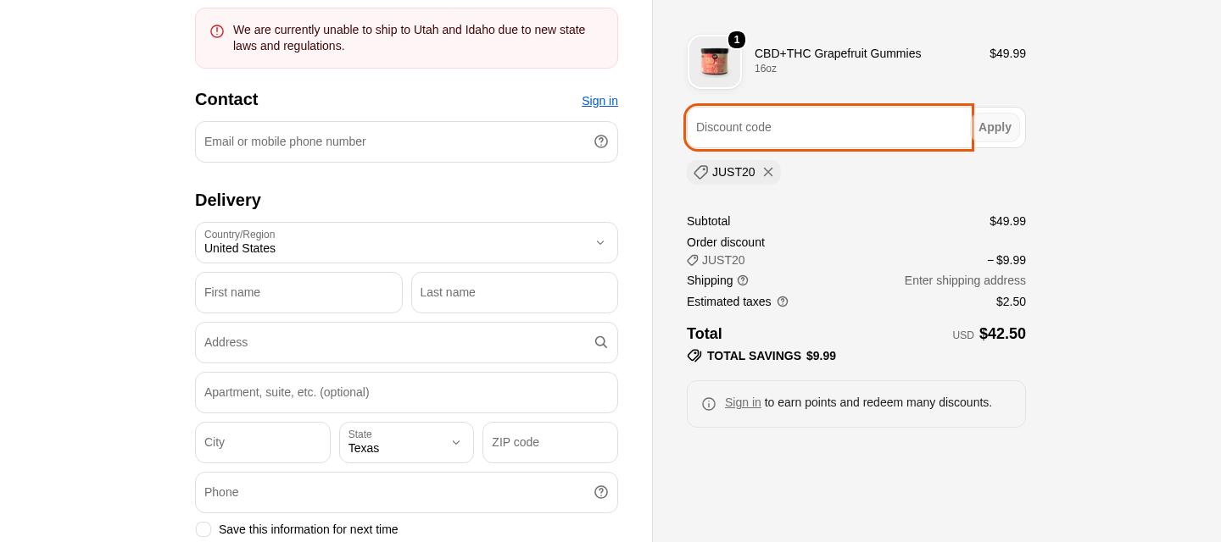Click tag icon beside JUST20 order discount
1221x542 pixels.
pos(693,260)
